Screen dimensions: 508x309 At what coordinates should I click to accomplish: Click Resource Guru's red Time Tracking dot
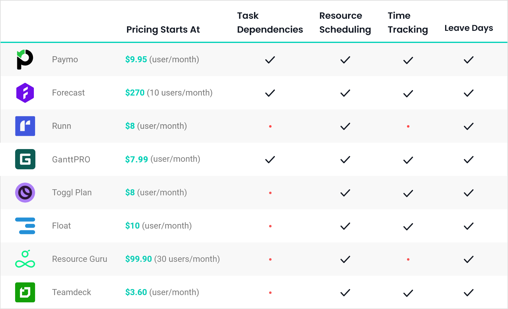(x=408, y=259)
